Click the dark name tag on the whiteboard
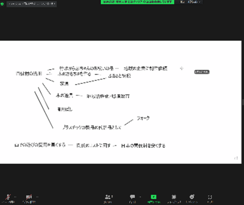The width and height of the screenshot is (244, 205). (x=202, y=72)
